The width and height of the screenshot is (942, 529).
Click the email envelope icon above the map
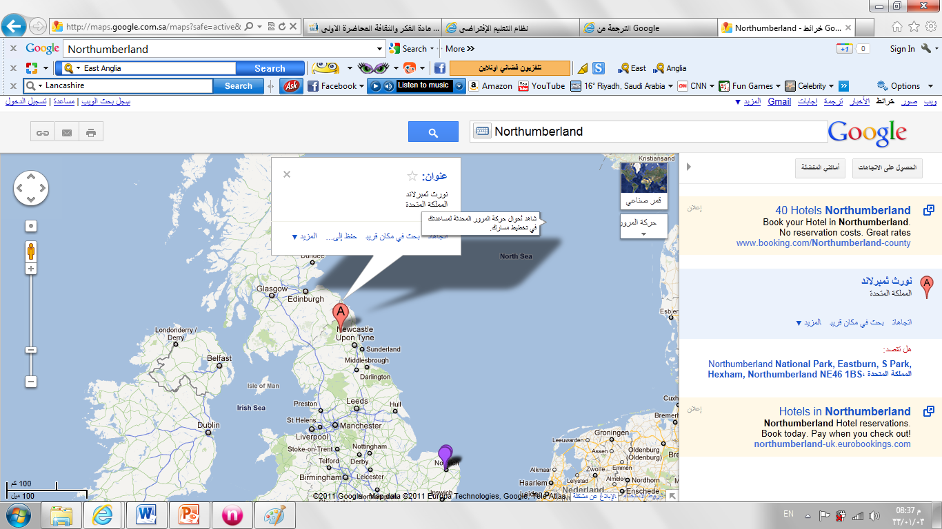(67, 133)
